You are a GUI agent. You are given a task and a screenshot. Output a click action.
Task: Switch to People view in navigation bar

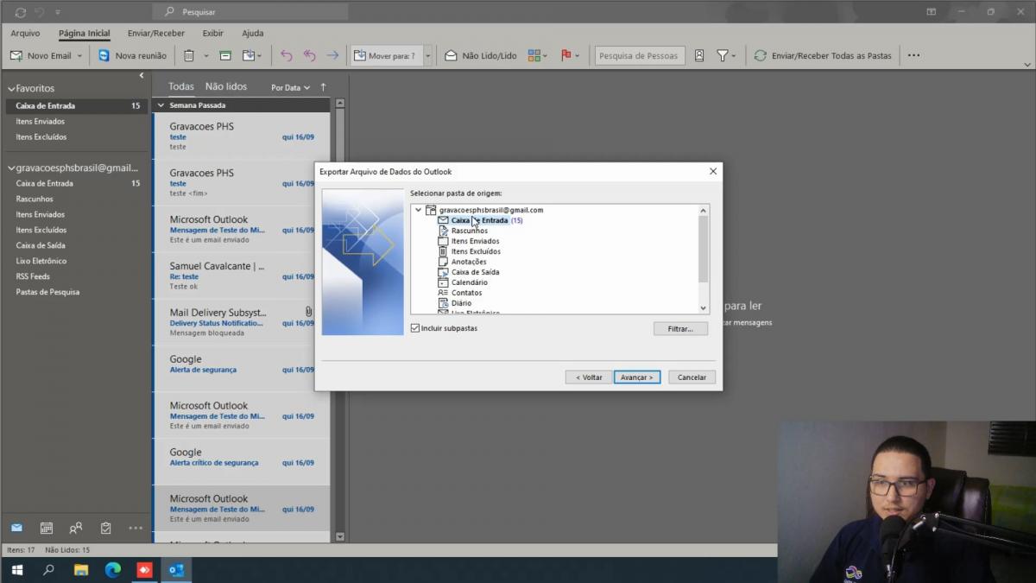point(76,528)
